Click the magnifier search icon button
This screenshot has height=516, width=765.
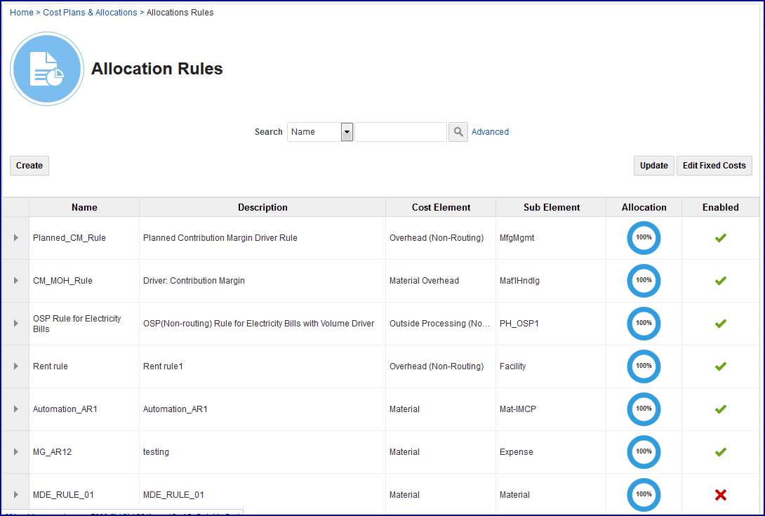(x=458, y=132)
